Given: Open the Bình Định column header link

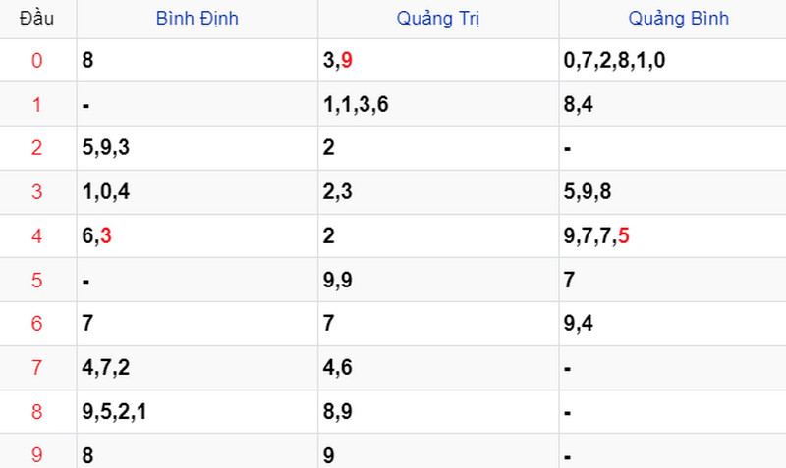Looking at the screenshot, I should [x=197, y=19].
